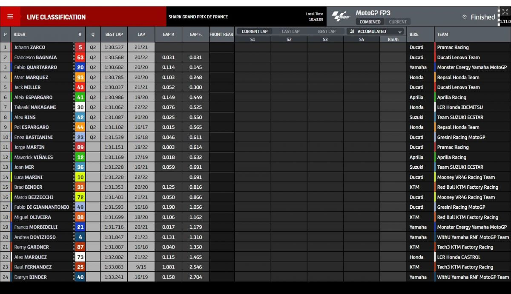The height and width of the screenshot is (294, 511).
Task: Click the RIDER column header
Action: coord(20,35)
